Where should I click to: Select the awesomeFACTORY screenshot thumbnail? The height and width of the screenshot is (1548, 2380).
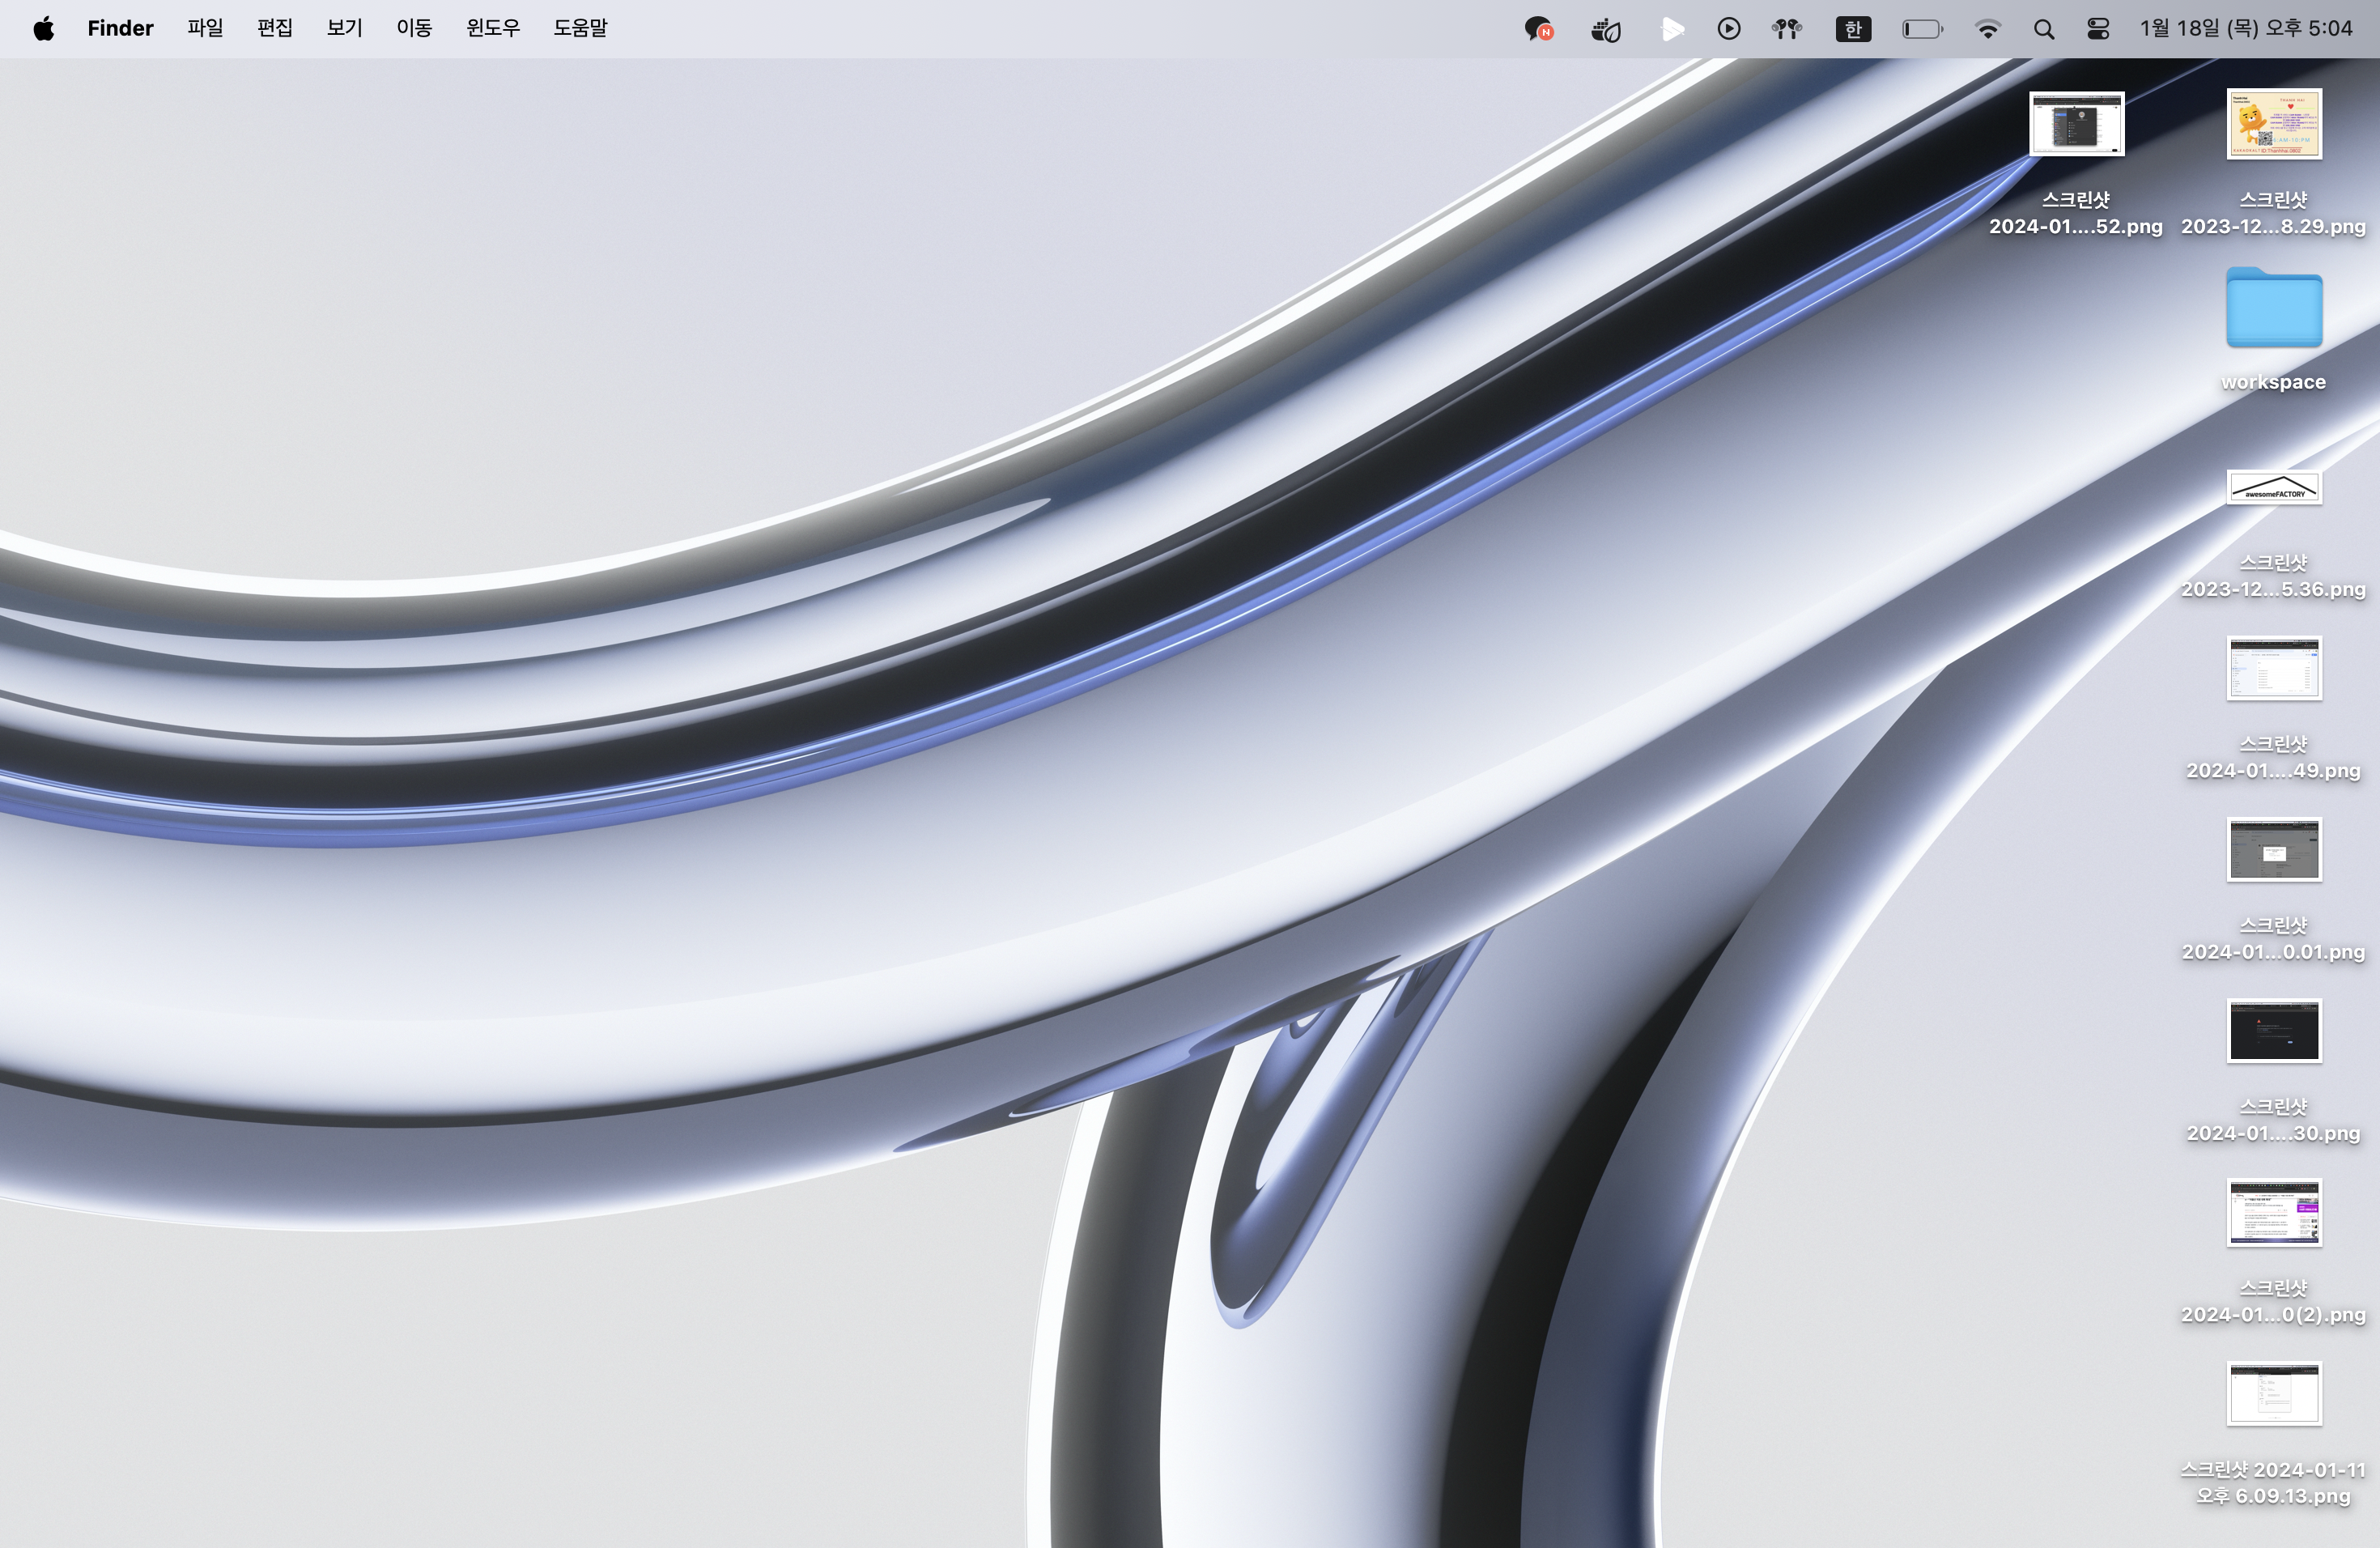(2273, 488)
